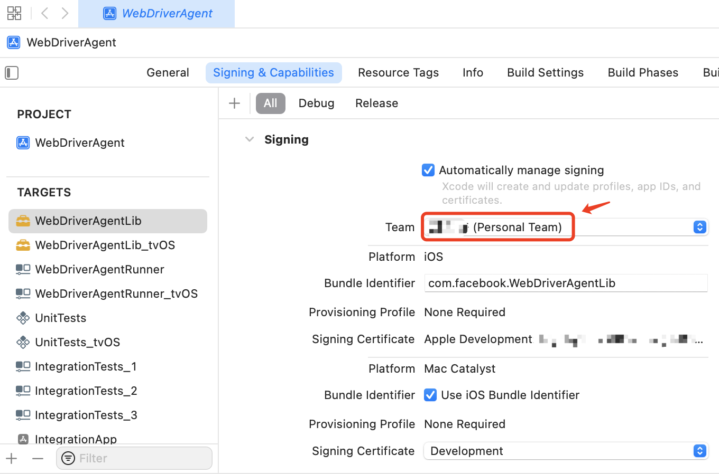
Task: Go back with the left chevron
Action: (45, 13)
